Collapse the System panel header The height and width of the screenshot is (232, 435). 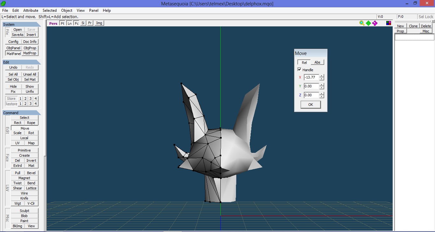(x=22, y=24)
